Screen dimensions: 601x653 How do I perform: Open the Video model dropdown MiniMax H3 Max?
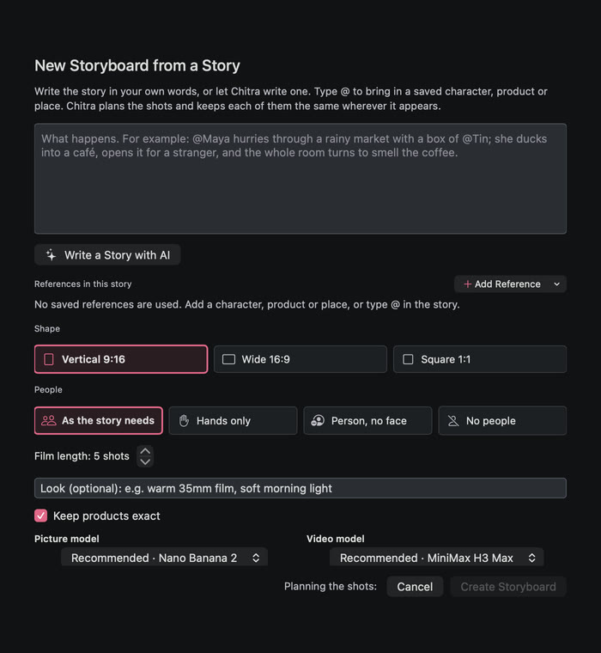point(437,558)
